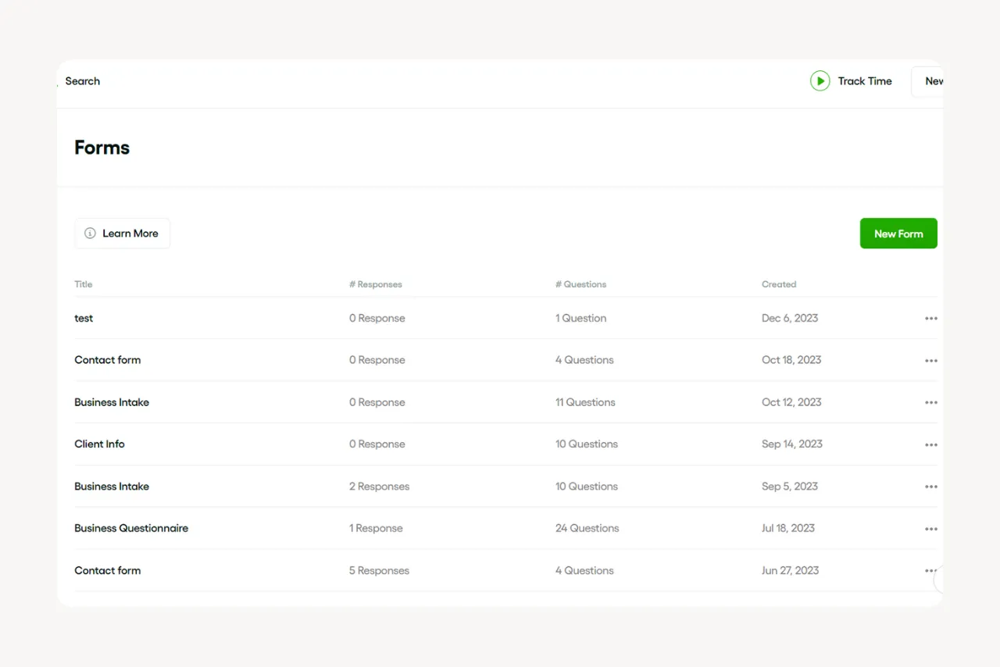Click the Forms page heading
Screen dimensions: 1000x667
pos(102,148)
